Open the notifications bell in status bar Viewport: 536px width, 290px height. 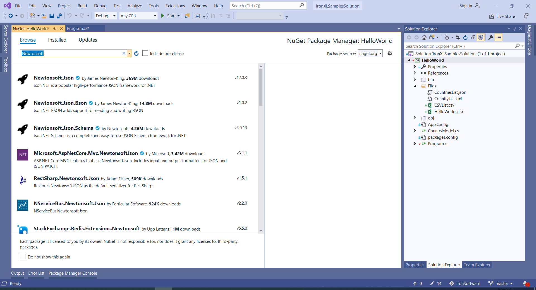click(525, 283)
